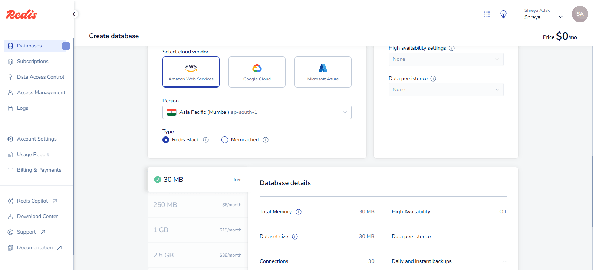Screen dimensions: 593x270
Task: Open Account Settings page
Action: (x=36, y=139)
